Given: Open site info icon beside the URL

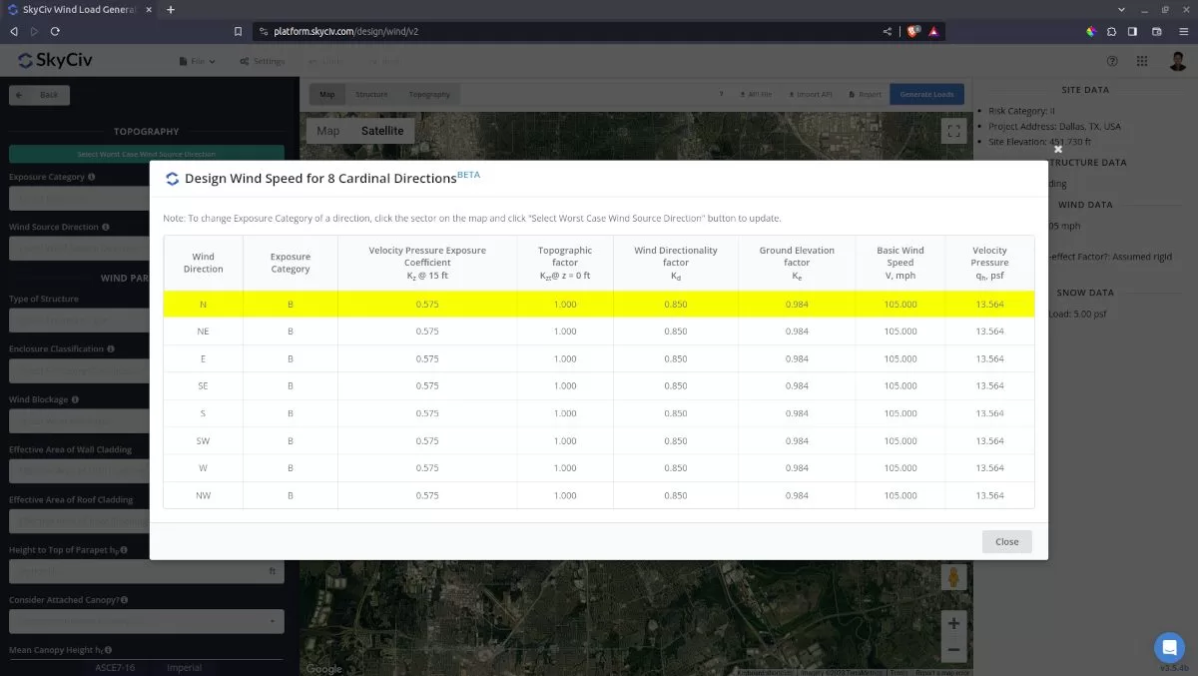Looking at the screenshot, I should (264, 31).
